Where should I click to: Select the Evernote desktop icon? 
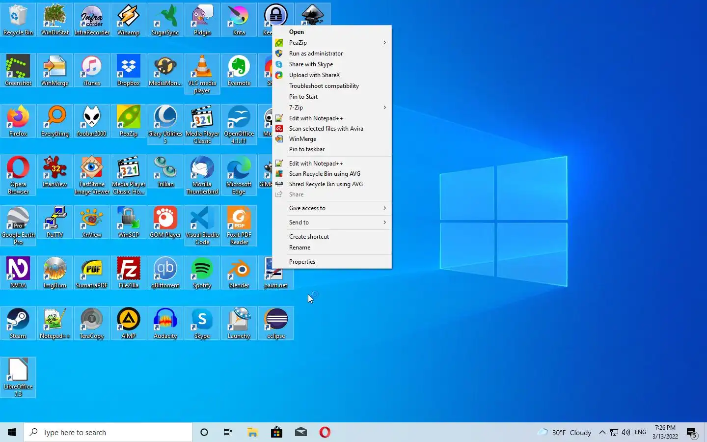point(239,71)
